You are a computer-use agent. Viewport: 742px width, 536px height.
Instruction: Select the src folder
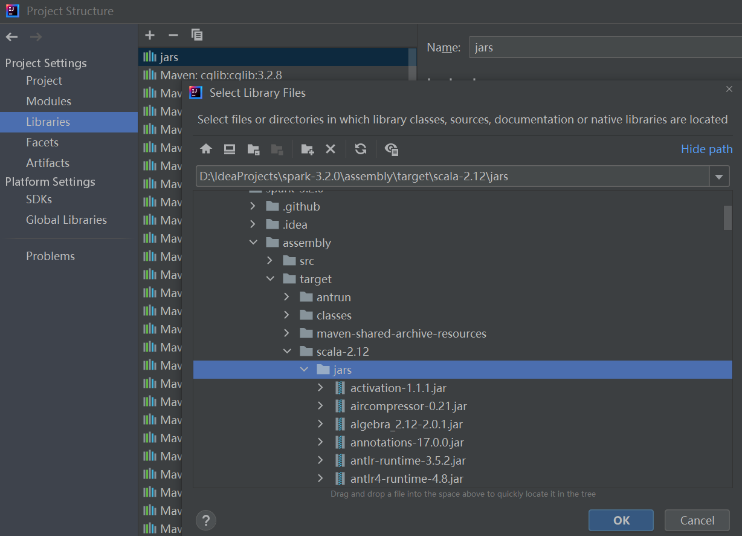point(307,261)
